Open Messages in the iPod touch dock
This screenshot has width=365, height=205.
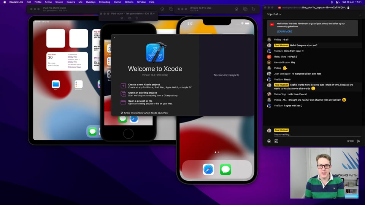pyautogui.click(x=123, y=119)
